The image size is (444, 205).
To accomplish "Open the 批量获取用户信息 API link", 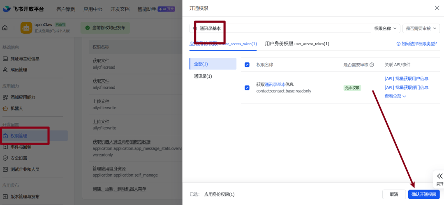I will (x=406, y=78).
